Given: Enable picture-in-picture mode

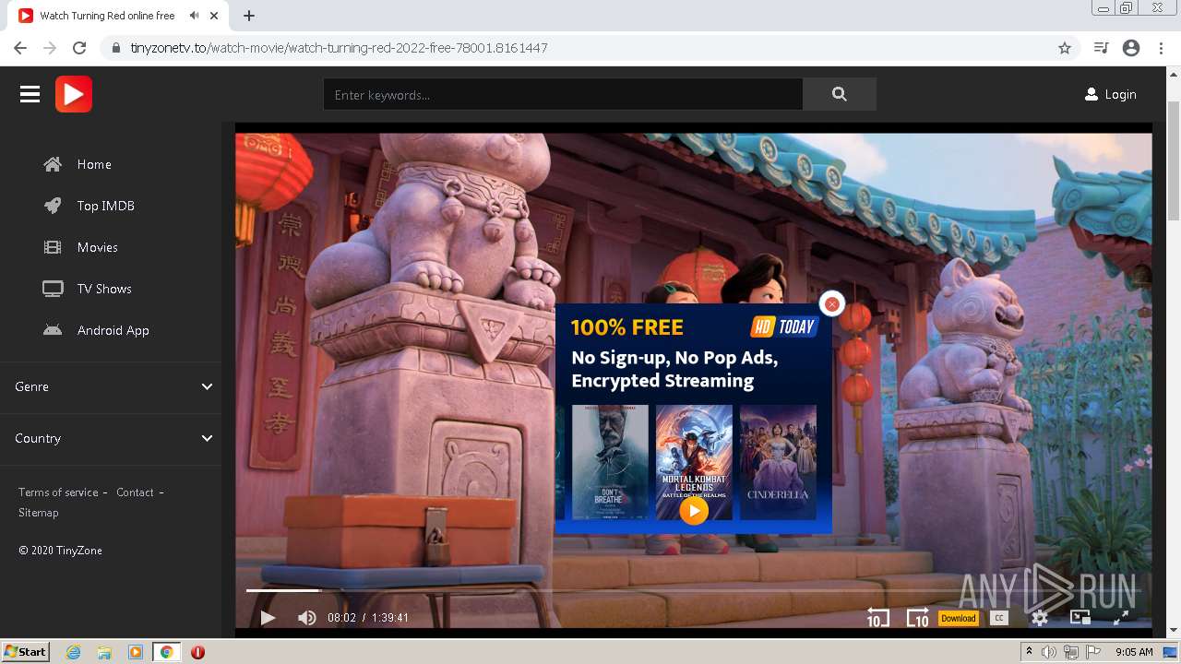Looking at the screenshot, I should [1080, 618].
